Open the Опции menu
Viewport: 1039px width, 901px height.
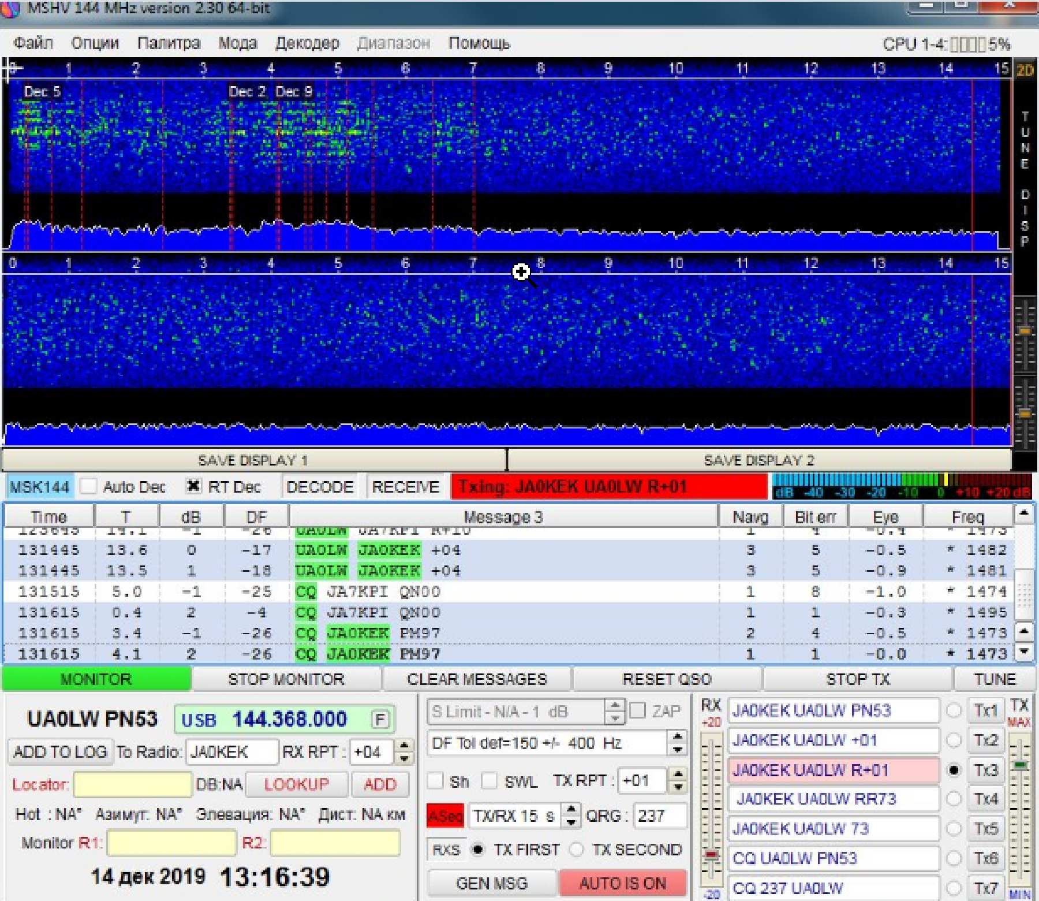click(x=95, y=43)
